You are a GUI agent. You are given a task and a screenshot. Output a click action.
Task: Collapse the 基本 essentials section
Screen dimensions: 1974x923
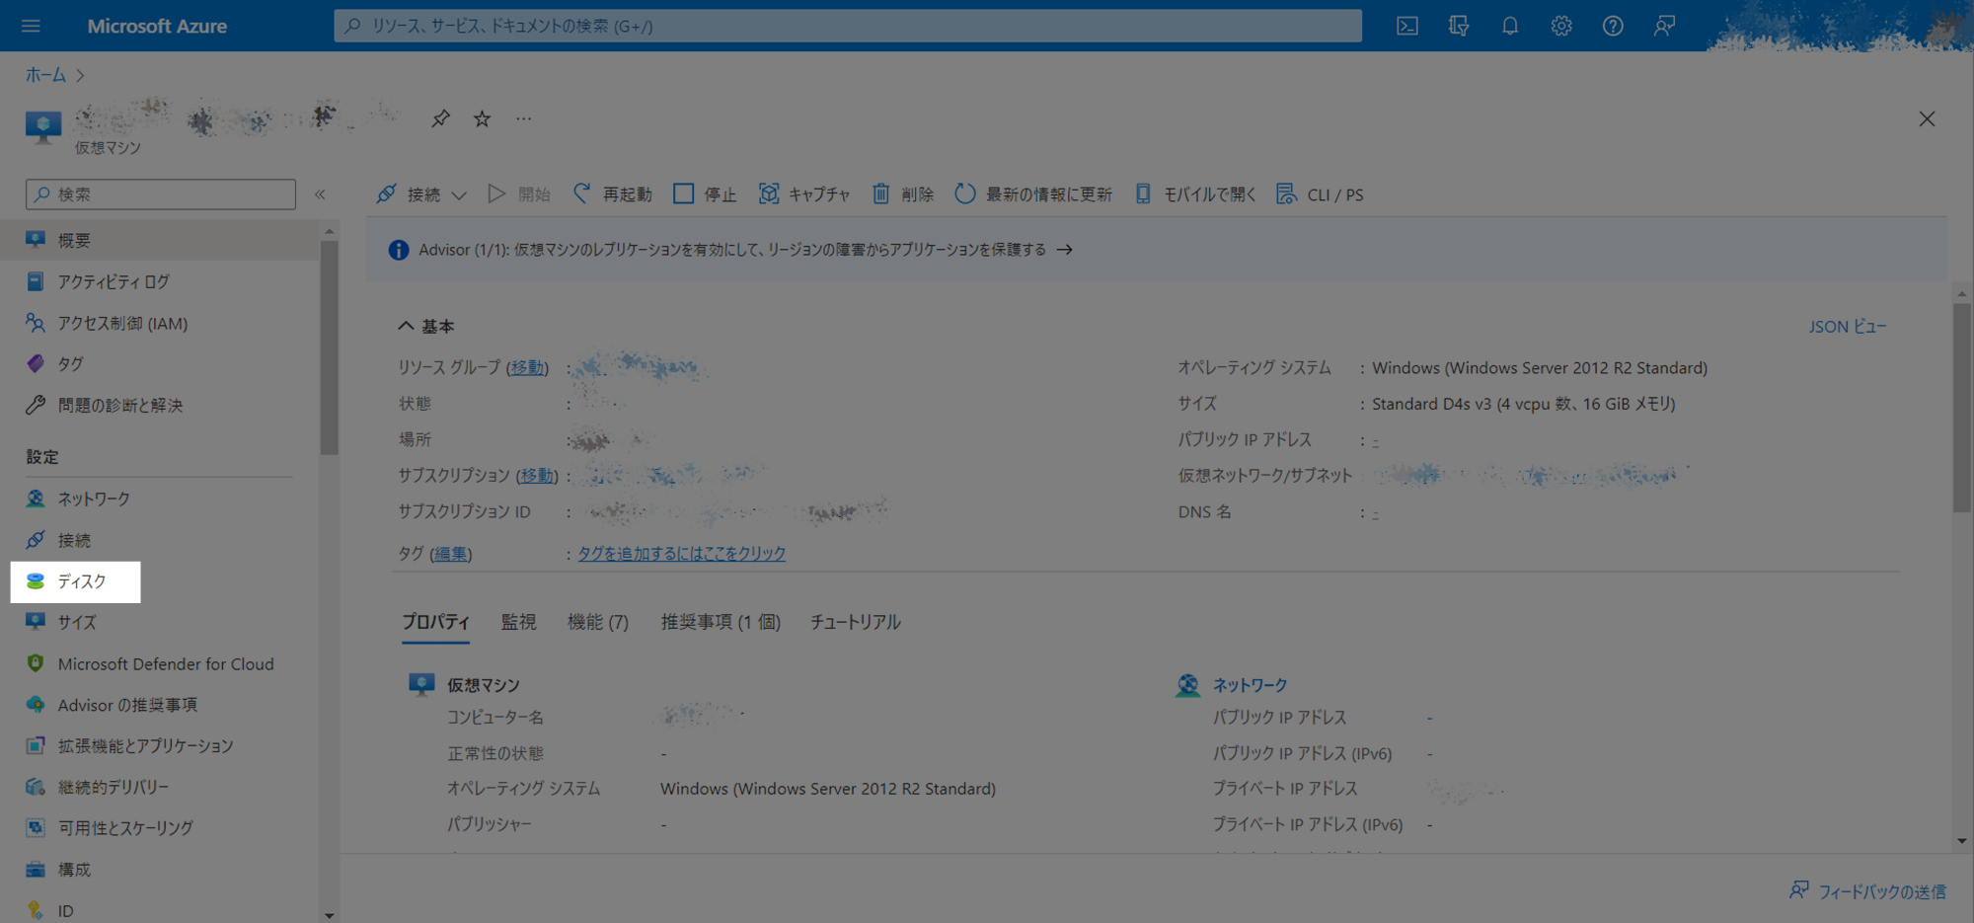[426, 326]
